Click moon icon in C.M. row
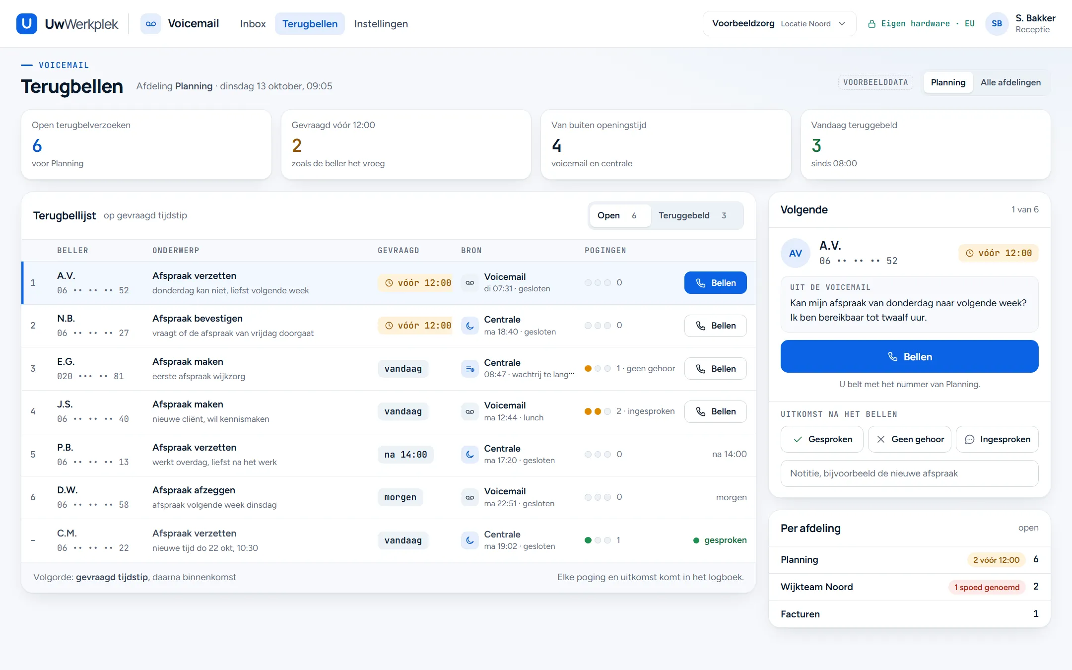This screenshot has width=1072, height=670. coord(469,540)
